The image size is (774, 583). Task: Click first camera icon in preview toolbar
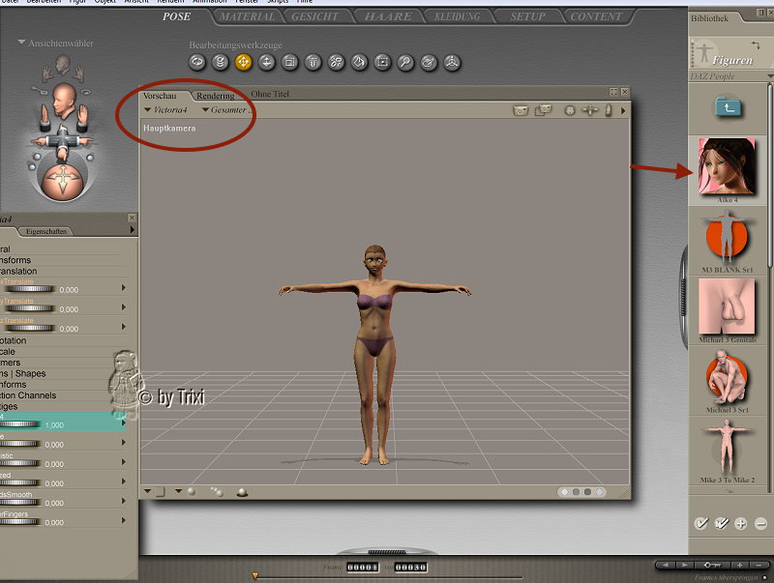(x=521, y=110)
